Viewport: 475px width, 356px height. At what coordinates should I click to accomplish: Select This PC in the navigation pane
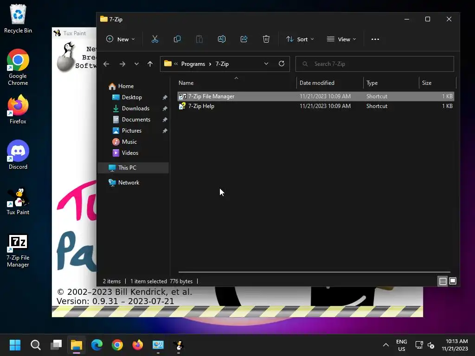pos(133,168)
